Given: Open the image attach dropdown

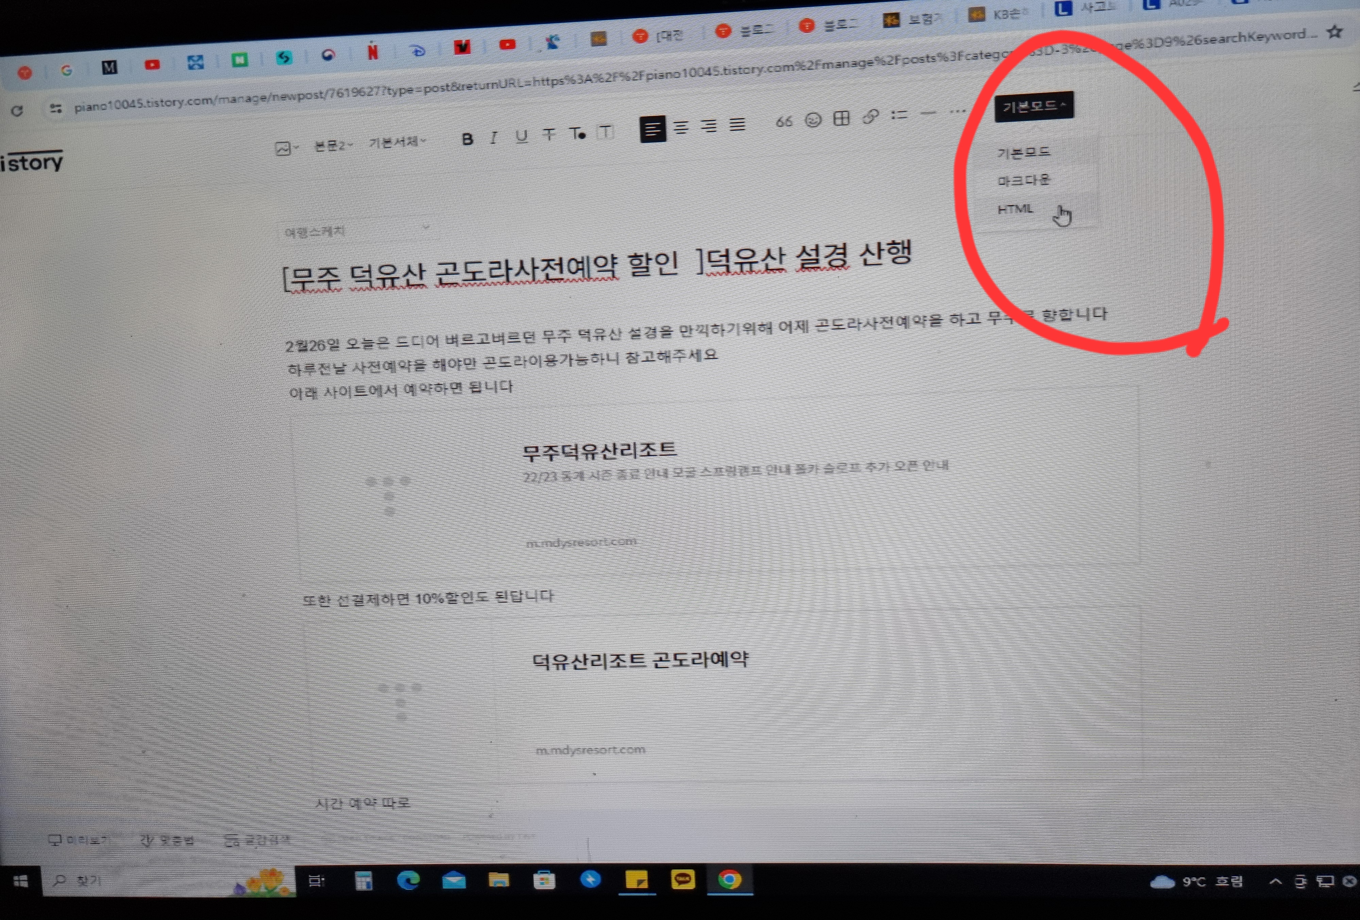Looking at the screenshot, I should [x=286, y=149].
